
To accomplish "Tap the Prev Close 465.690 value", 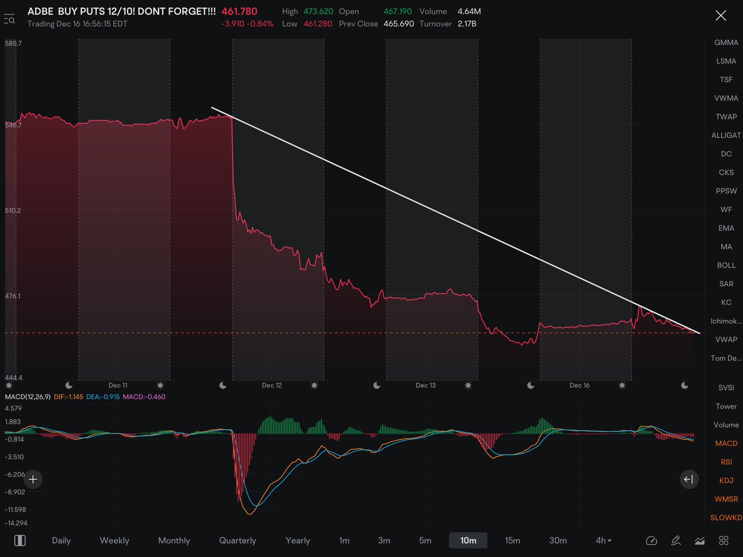I will [x=399, y=24].
